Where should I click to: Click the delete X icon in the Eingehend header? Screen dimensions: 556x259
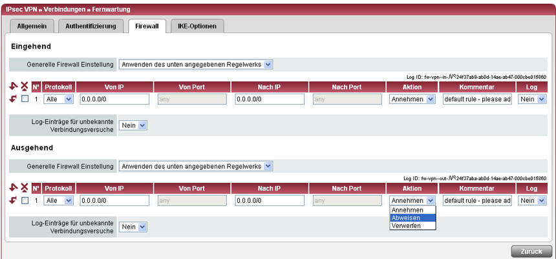tap(25, 87)
